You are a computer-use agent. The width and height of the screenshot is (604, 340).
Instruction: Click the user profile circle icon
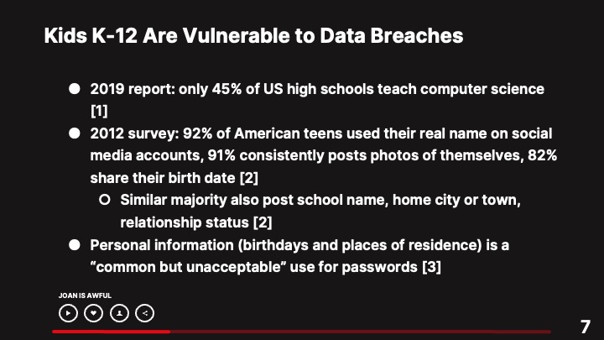(120, 313)
